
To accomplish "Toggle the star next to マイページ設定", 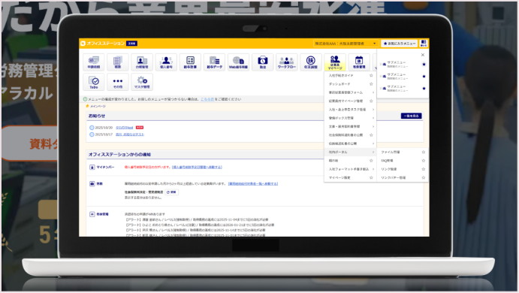I will tap(371, 178).
